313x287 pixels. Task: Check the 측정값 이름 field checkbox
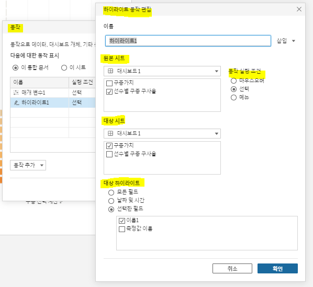tap(122, 229)
